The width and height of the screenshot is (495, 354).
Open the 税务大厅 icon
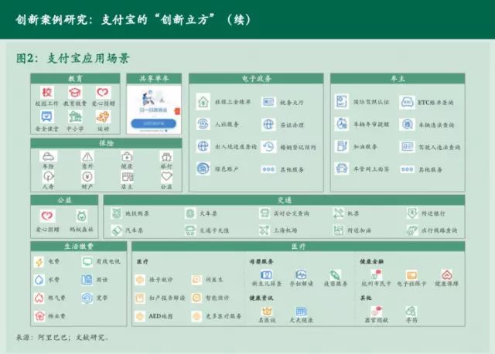pyautogui.click(x=268, y=102)
